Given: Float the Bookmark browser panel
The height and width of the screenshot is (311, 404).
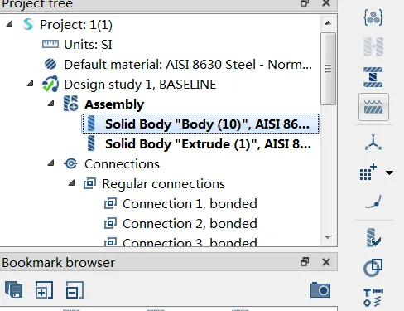Looking at the screenshot, I should (x=305, y=262).
